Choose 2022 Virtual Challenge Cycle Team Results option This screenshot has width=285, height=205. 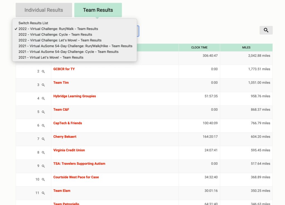tap(75, 34)
